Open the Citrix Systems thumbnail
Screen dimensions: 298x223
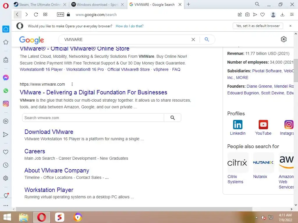click(237, 163)
